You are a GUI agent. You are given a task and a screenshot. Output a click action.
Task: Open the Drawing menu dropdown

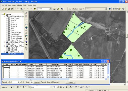coord(5,87)
